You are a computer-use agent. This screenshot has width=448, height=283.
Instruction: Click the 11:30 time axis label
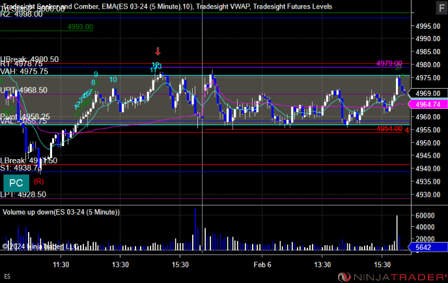tap(61, 265)
